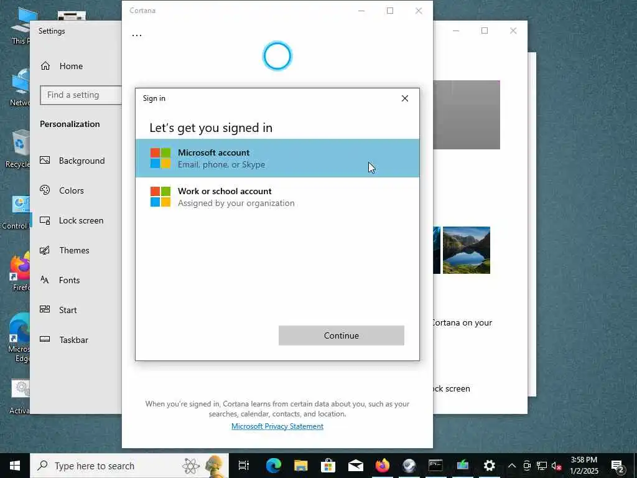Open the notification center icon
This screenshot has width=637, height=478.
click(x=618, y=466)
